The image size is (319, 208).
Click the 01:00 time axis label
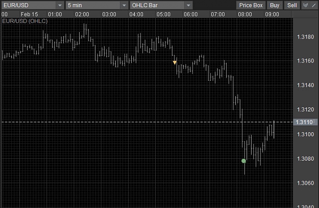click(x=55, y=14)
